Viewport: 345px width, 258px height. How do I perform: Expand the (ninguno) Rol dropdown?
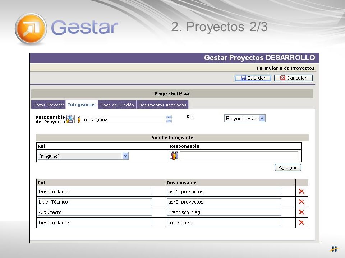[83, 156]
